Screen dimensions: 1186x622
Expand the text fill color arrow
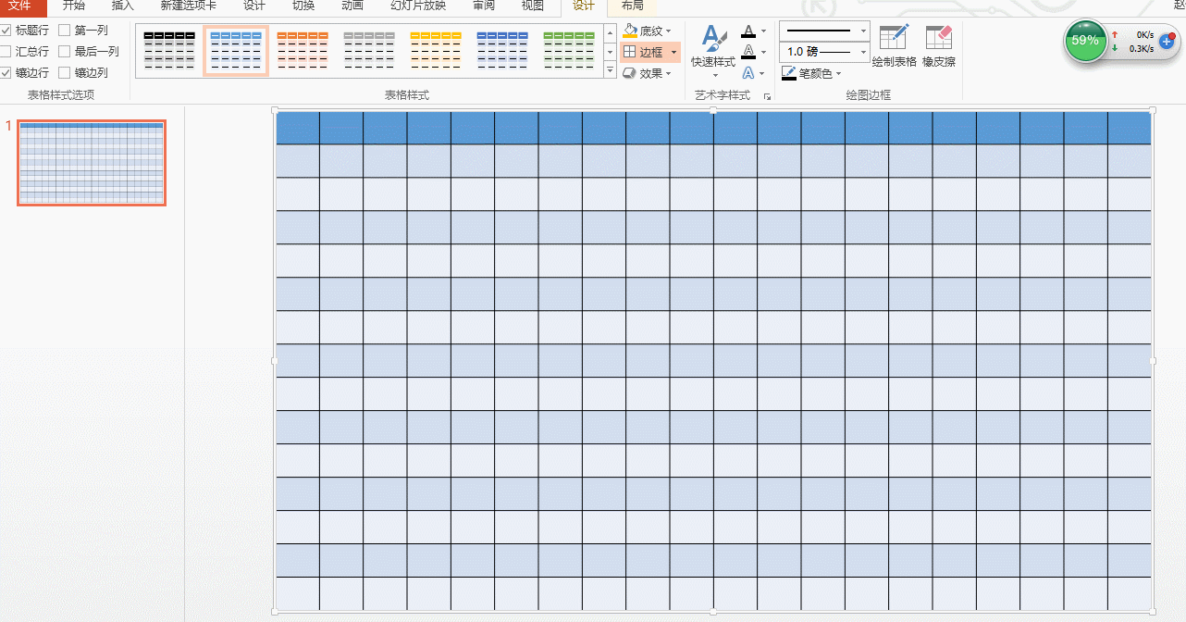coord(763,31)
